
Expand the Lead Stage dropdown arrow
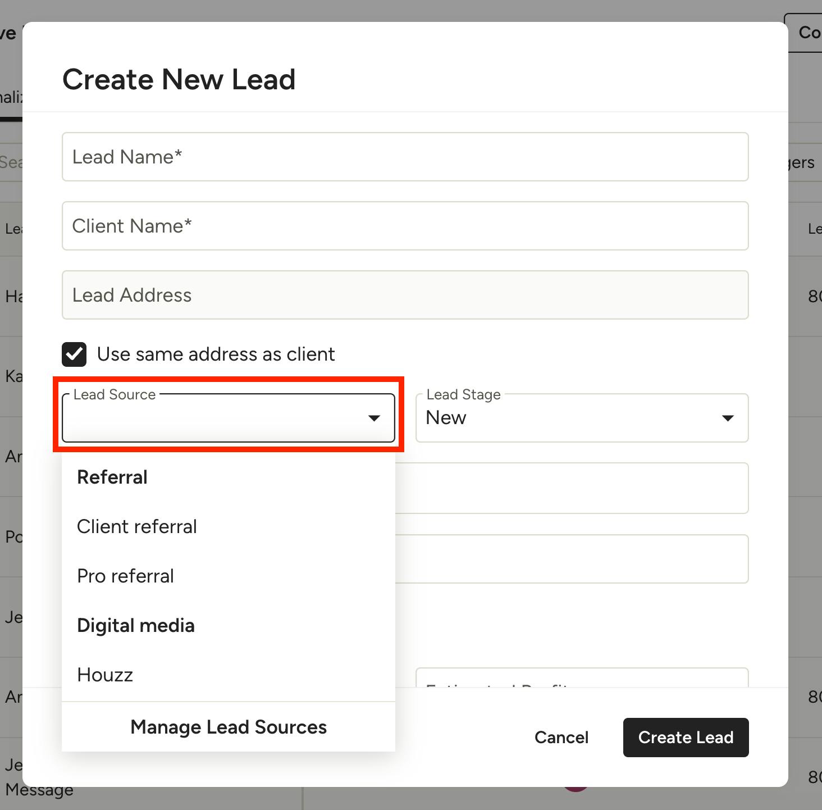(x=728, y=418)
